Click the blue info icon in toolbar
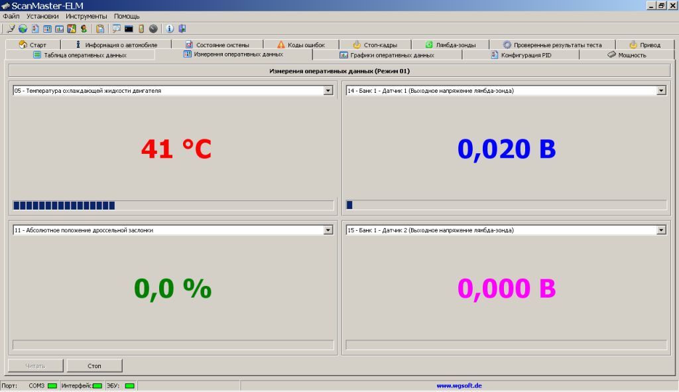The height and width of the screenshot is (392, 679). (169, 29)
